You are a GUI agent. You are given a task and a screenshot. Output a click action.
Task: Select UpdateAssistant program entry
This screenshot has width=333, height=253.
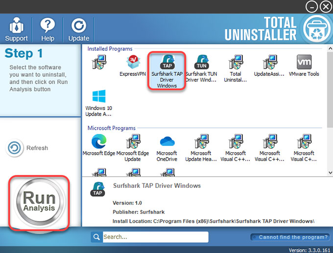coord(269,66)
